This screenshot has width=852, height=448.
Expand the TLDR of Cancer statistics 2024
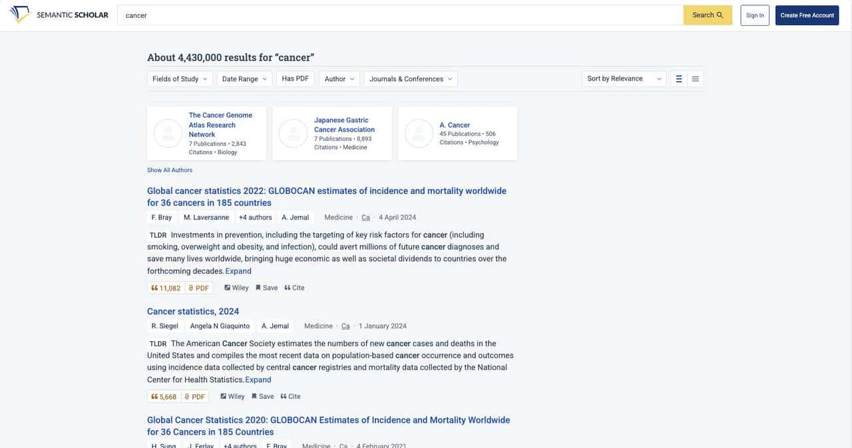click(x=258, y=380)
